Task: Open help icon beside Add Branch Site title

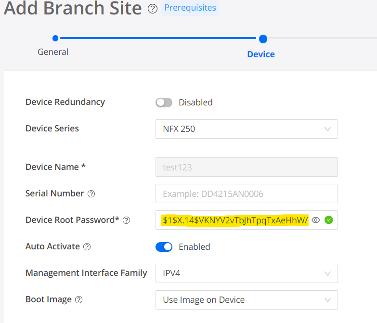Action: click(153, 9)
